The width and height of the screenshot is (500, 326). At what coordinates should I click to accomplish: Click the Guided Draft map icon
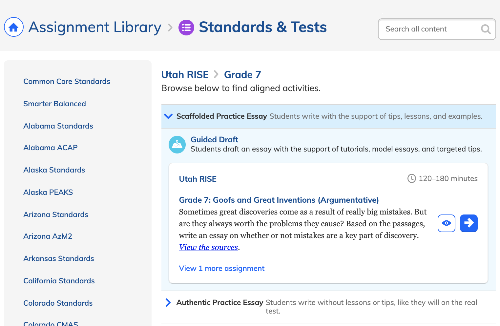click(x=177, y=145)
